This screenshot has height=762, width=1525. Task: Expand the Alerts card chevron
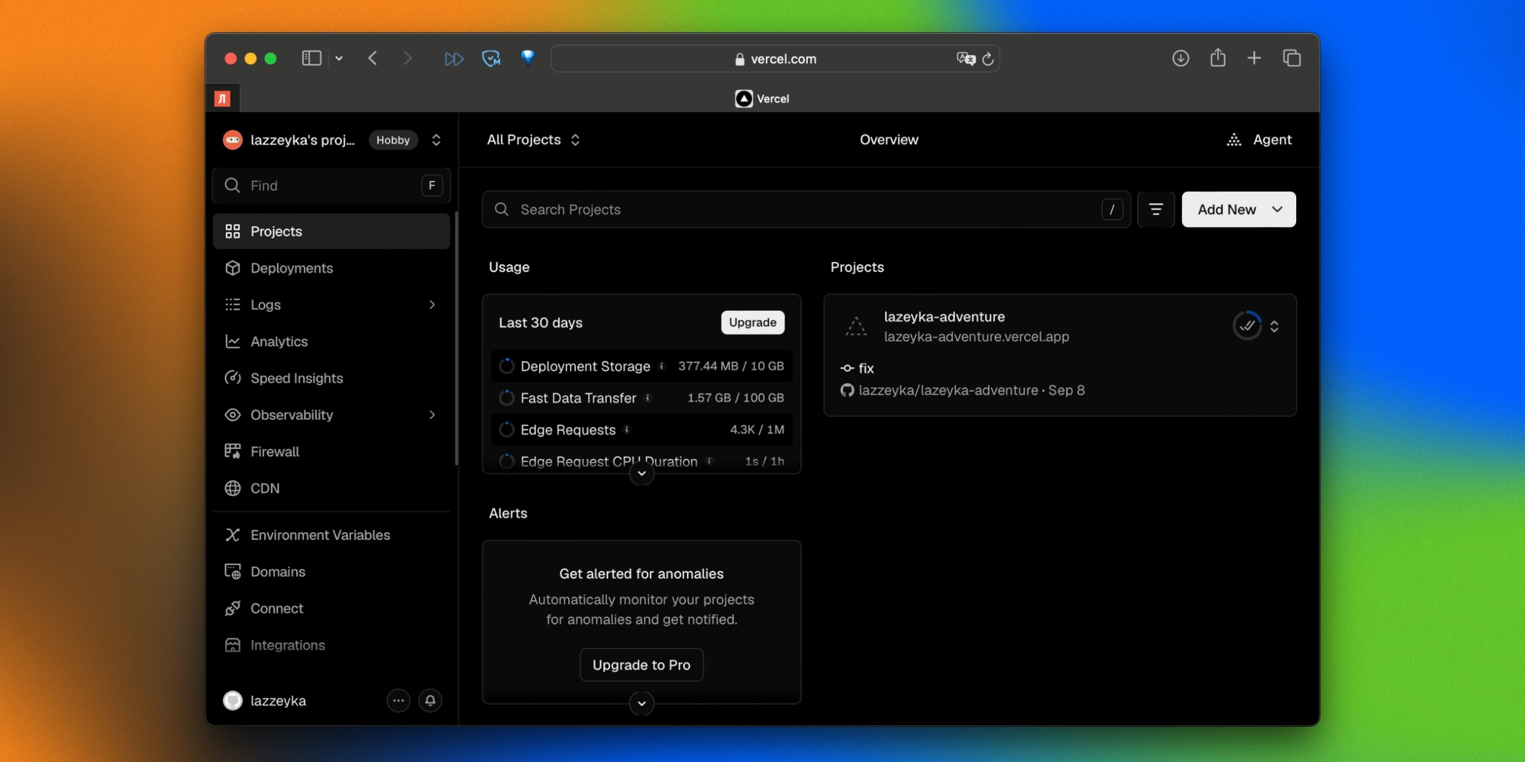pyautogui.click(x=642, y=704)
